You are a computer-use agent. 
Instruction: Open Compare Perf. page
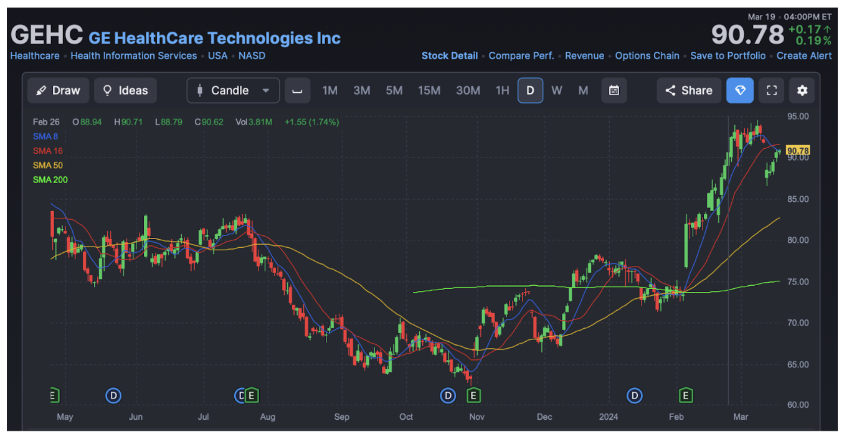coord(521,55)
